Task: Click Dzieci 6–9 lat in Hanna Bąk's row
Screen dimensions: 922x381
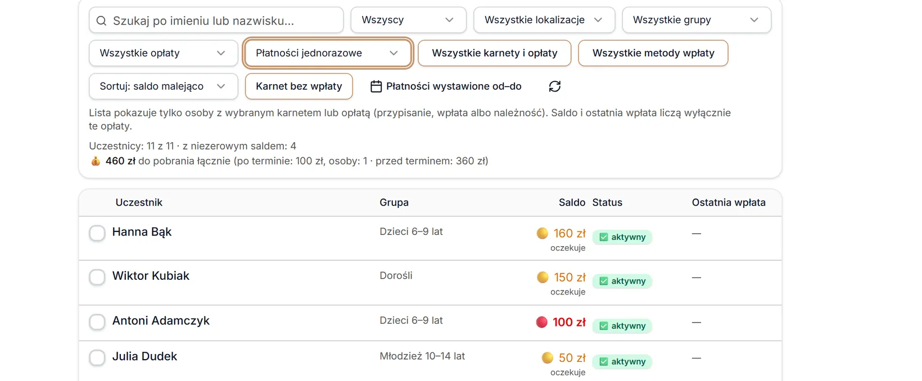Action: pos(411,232)
